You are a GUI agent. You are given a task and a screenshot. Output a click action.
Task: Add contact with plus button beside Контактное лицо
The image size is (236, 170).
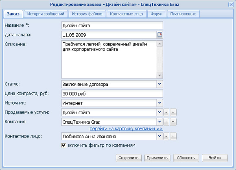pyautogui.click(x=173, y=136)
